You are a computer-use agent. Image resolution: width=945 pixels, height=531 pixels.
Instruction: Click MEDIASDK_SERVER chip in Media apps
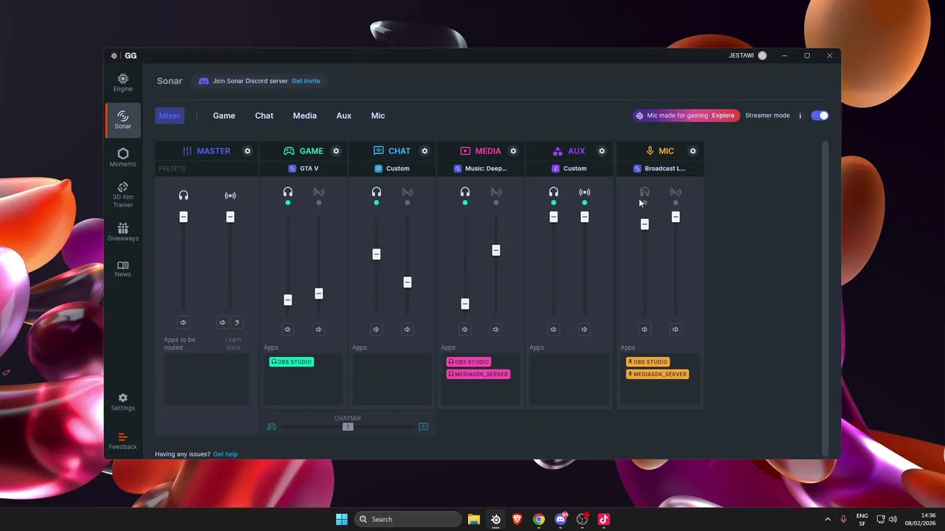[479, 374]
